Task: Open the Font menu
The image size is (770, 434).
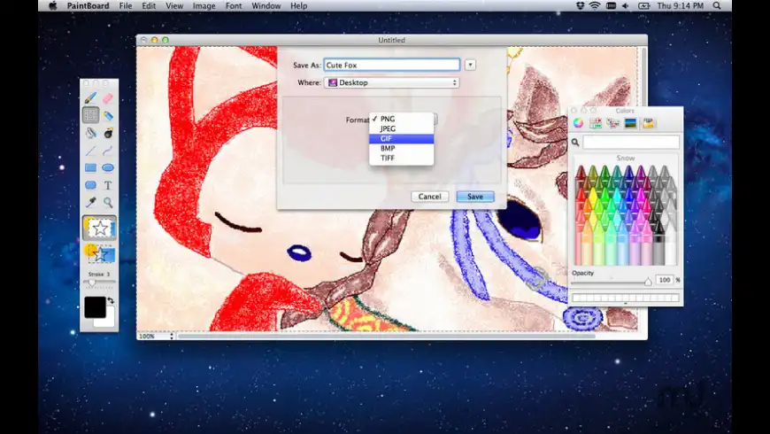Action: [x=234, y=6]
